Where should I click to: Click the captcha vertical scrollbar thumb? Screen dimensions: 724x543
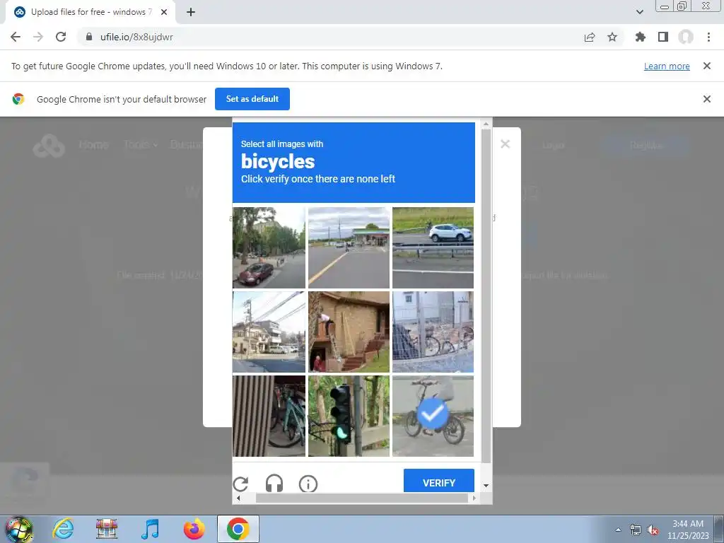coord(486,296)
